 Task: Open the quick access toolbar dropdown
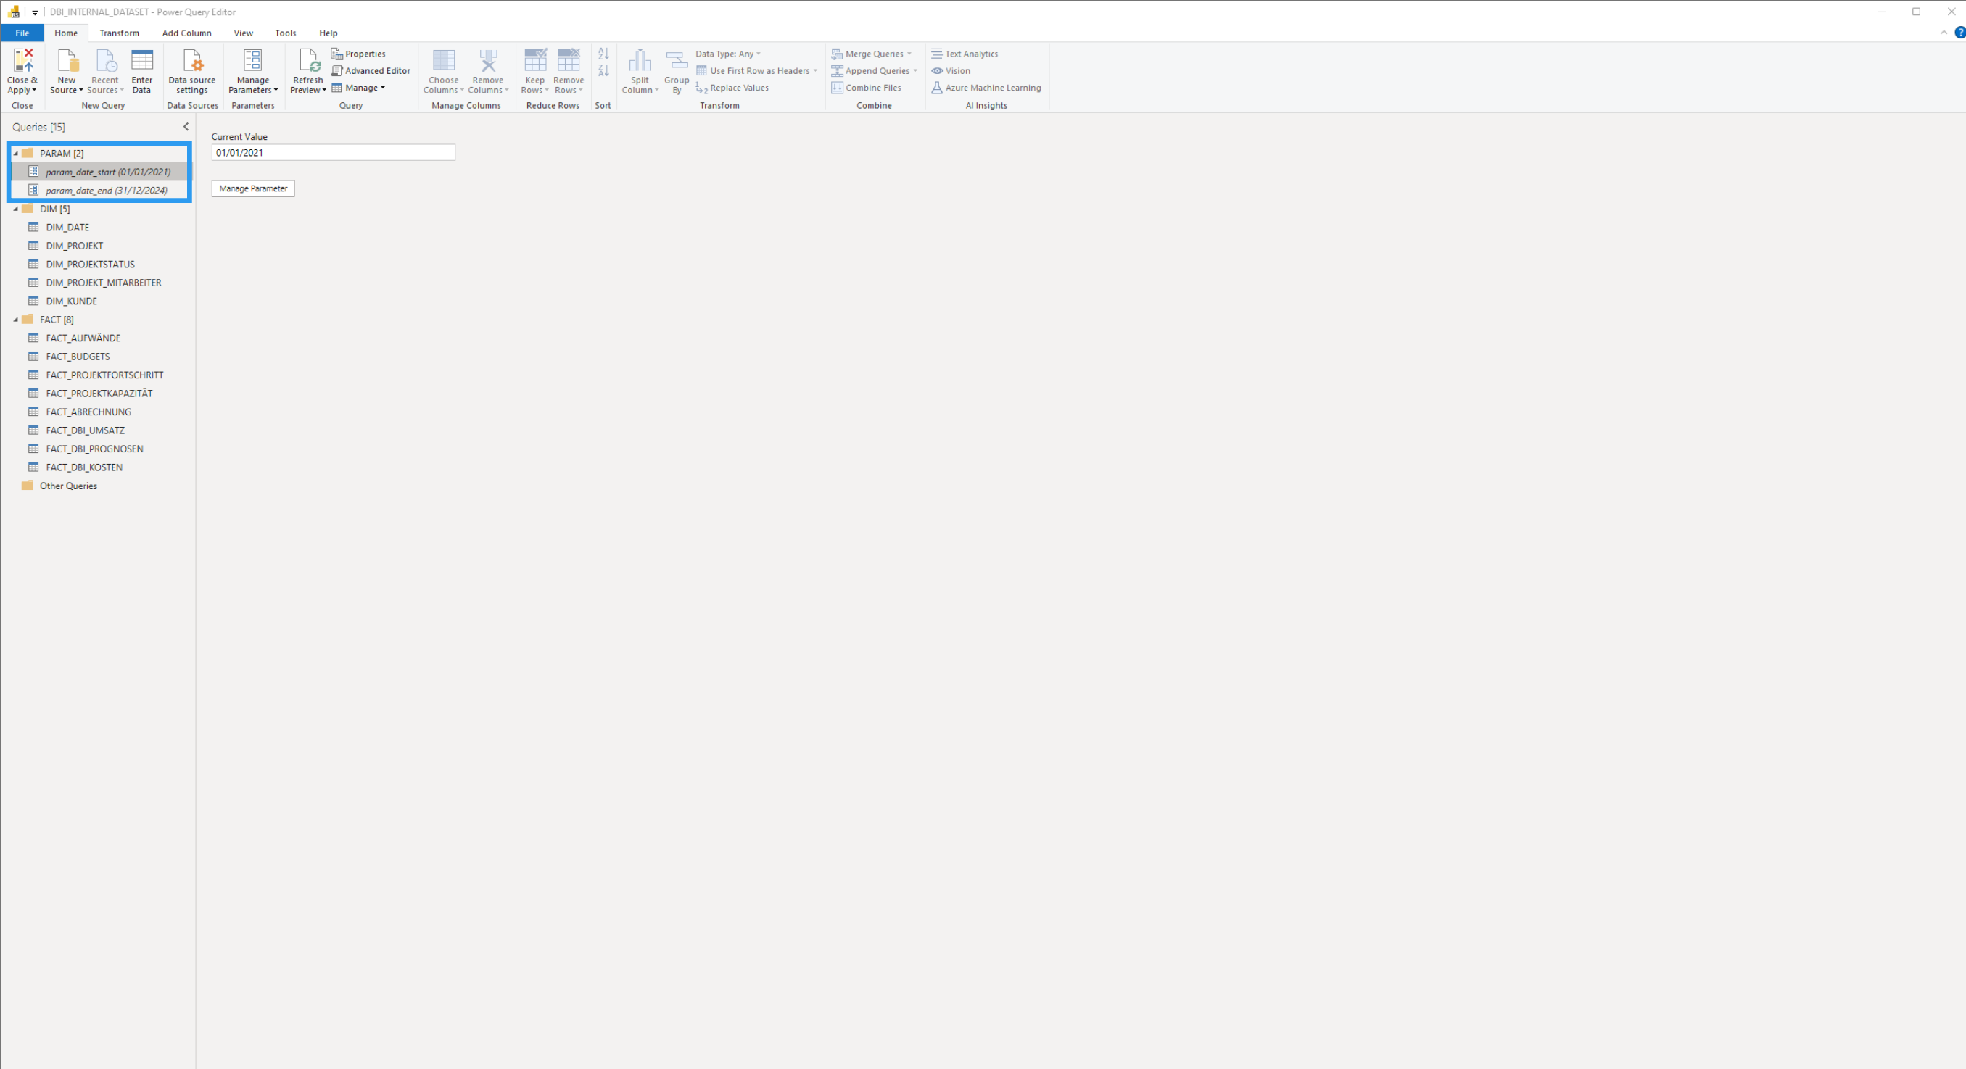point(35,12)
